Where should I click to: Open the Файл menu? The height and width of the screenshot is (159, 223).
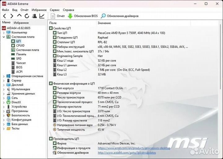point(5,10)
